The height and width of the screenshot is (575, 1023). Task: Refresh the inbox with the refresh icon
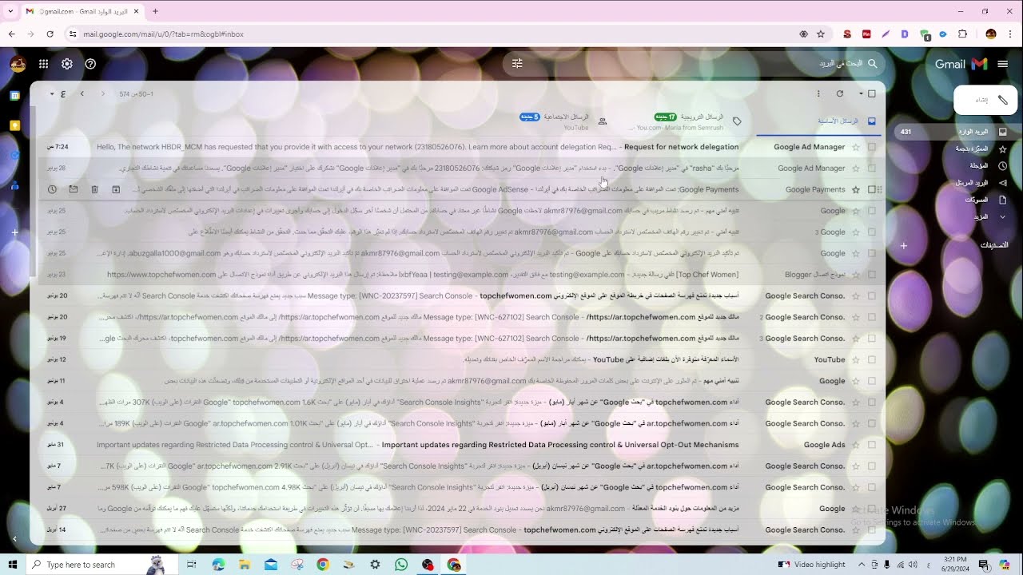[839, 93]
